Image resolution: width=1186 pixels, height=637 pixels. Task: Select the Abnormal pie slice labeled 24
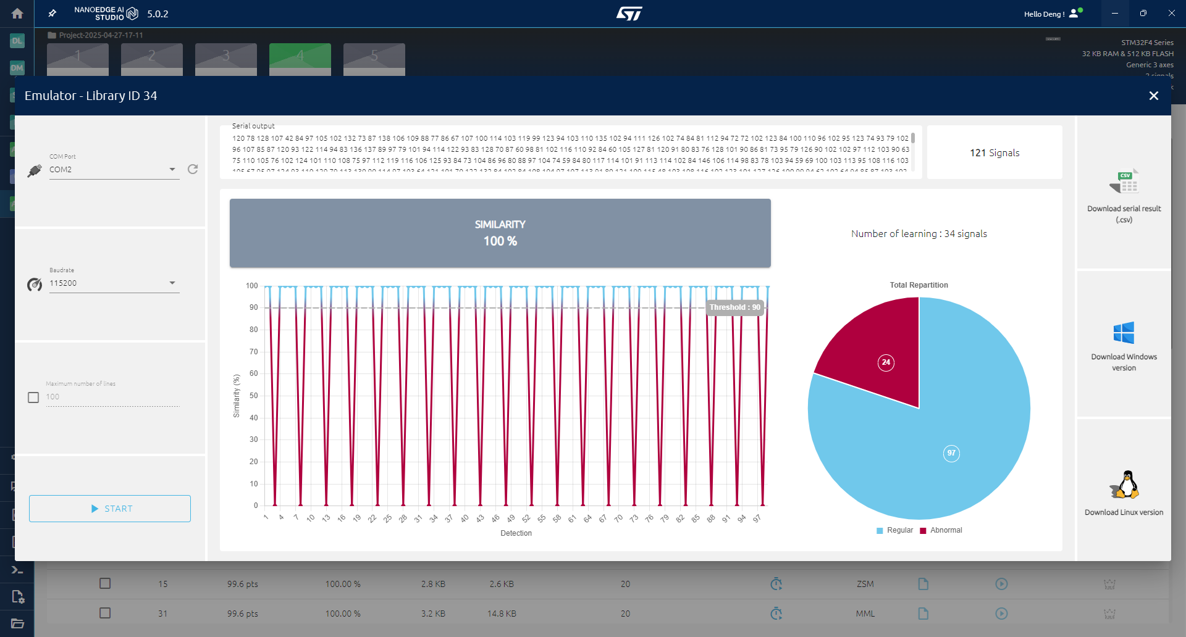886,362
